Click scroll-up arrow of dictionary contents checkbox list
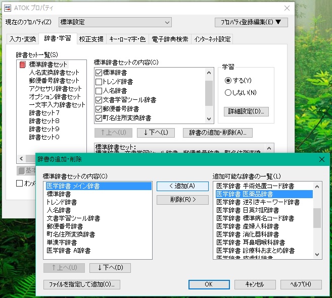This screenshot has width=332, height=298. (209, 73)
